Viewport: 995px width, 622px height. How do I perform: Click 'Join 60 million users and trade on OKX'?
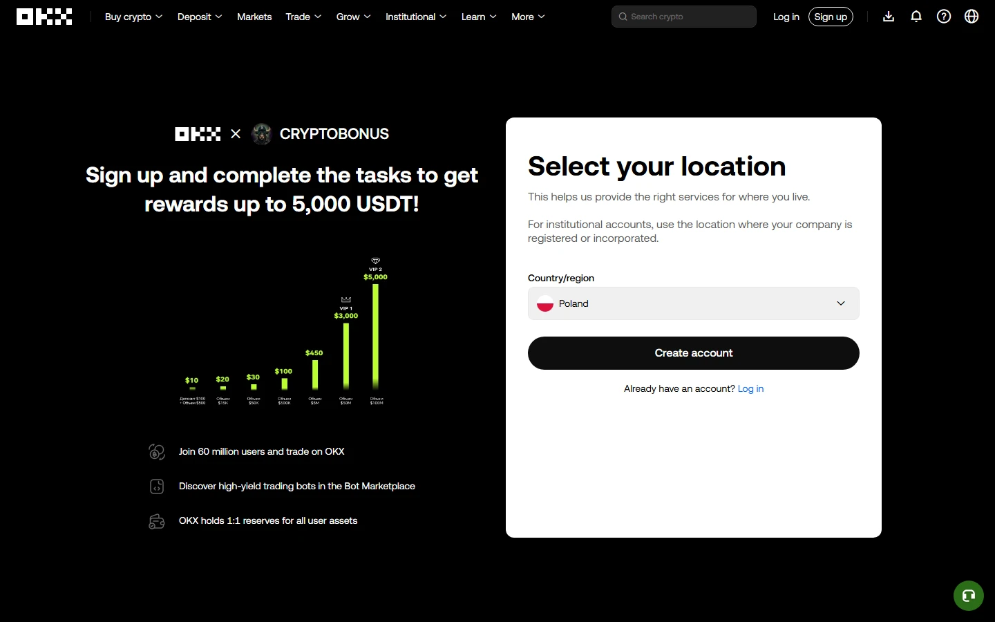(262, 451)
